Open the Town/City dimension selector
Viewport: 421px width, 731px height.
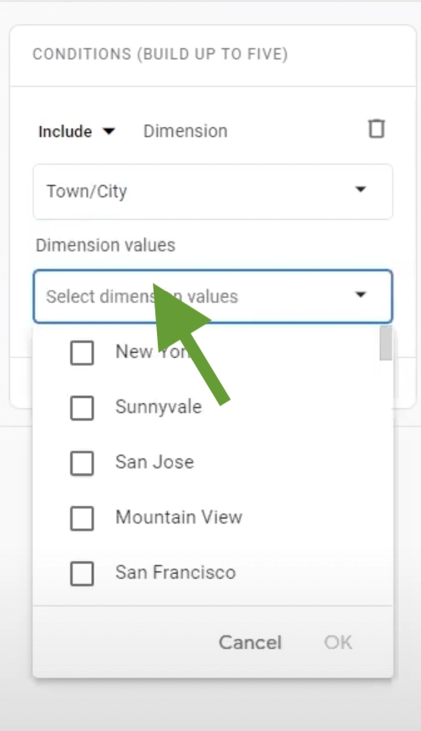click(x=213, y=192)
